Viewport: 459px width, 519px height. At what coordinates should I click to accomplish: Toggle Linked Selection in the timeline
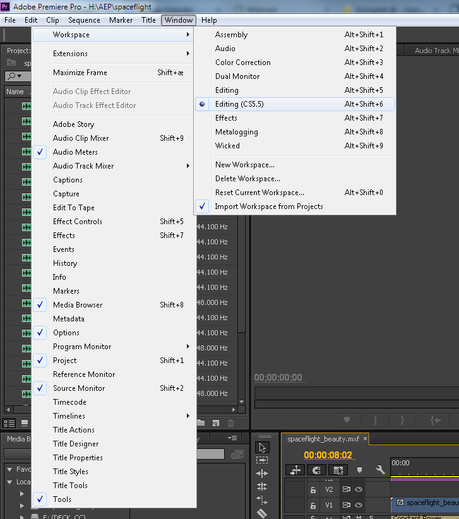coord(338,470)
